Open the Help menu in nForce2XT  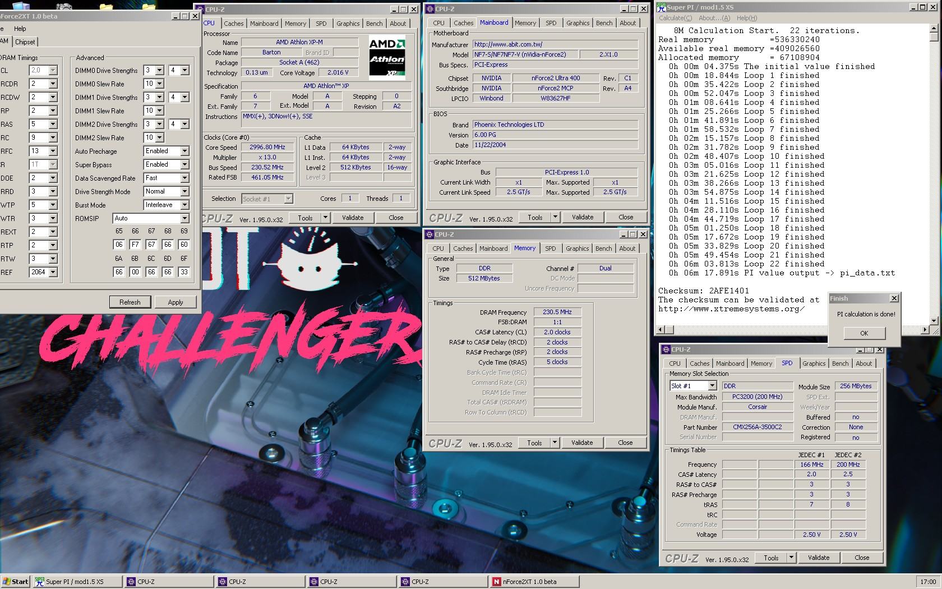tap(20, 29)
